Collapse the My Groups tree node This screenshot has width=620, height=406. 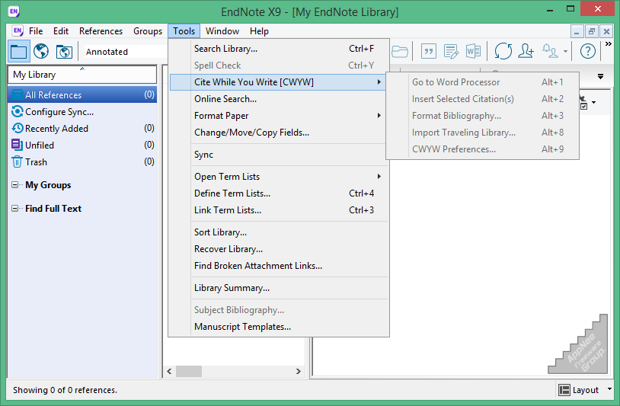click(14, 184)
